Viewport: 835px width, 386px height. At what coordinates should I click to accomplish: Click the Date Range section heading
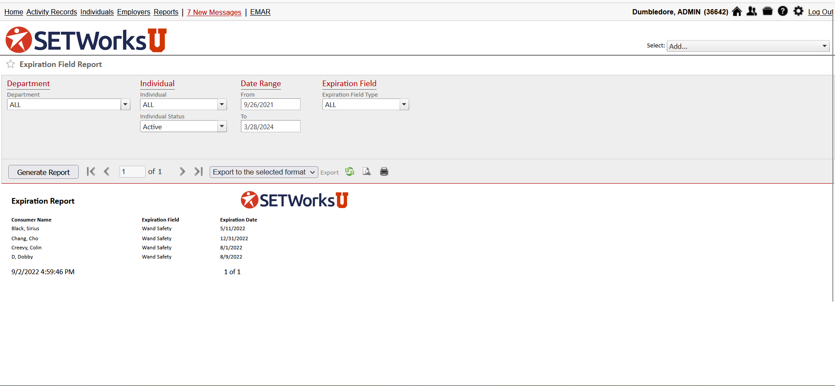coord(261,84)
